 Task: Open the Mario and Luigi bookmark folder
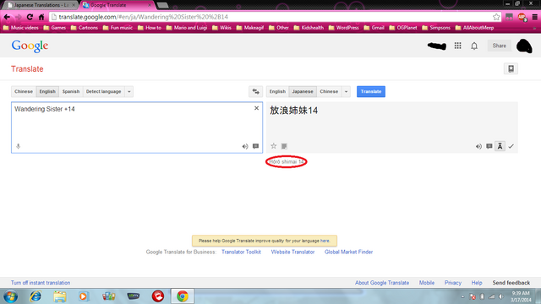(x=187, y=28)
